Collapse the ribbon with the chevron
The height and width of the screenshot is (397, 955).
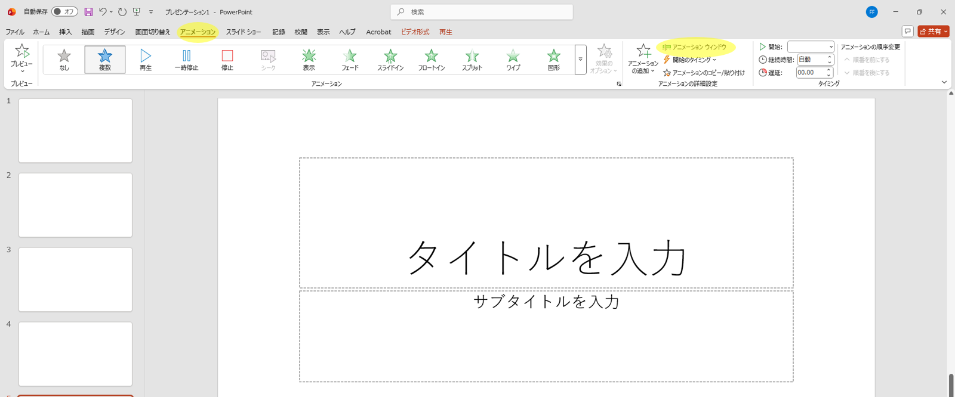click(x=944, y=82)
